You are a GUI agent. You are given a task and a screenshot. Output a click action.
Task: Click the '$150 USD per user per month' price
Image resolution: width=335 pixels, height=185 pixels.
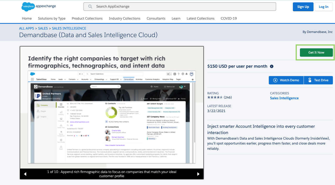tap(237, 66)
